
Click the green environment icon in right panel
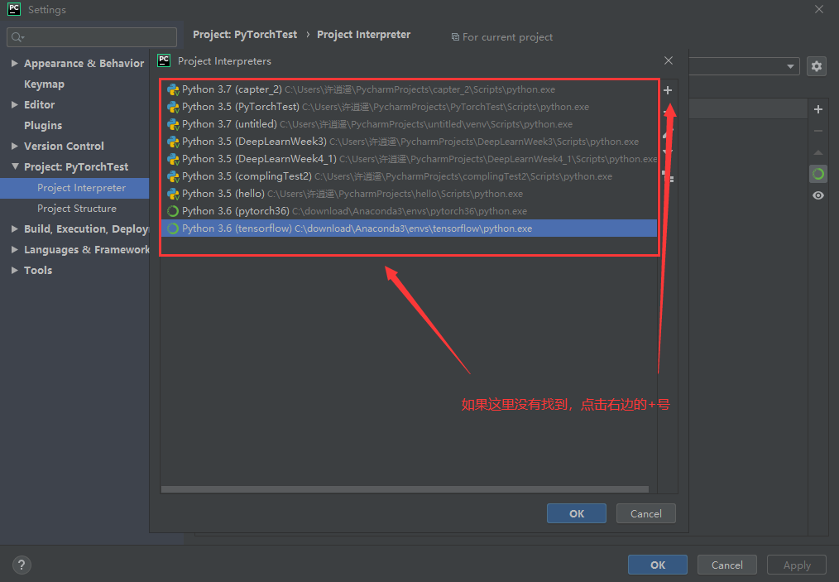[x=818, y=174]
